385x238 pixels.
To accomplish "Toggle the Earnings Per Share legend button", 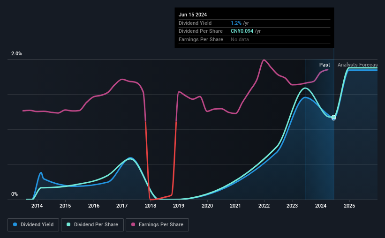I will pyautogui.click(x=157, y=225).
